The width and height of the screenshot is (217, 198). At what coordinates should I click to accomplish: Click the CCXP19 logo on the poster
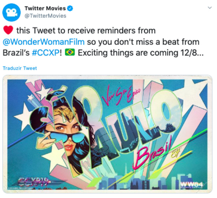click(34, 181)
